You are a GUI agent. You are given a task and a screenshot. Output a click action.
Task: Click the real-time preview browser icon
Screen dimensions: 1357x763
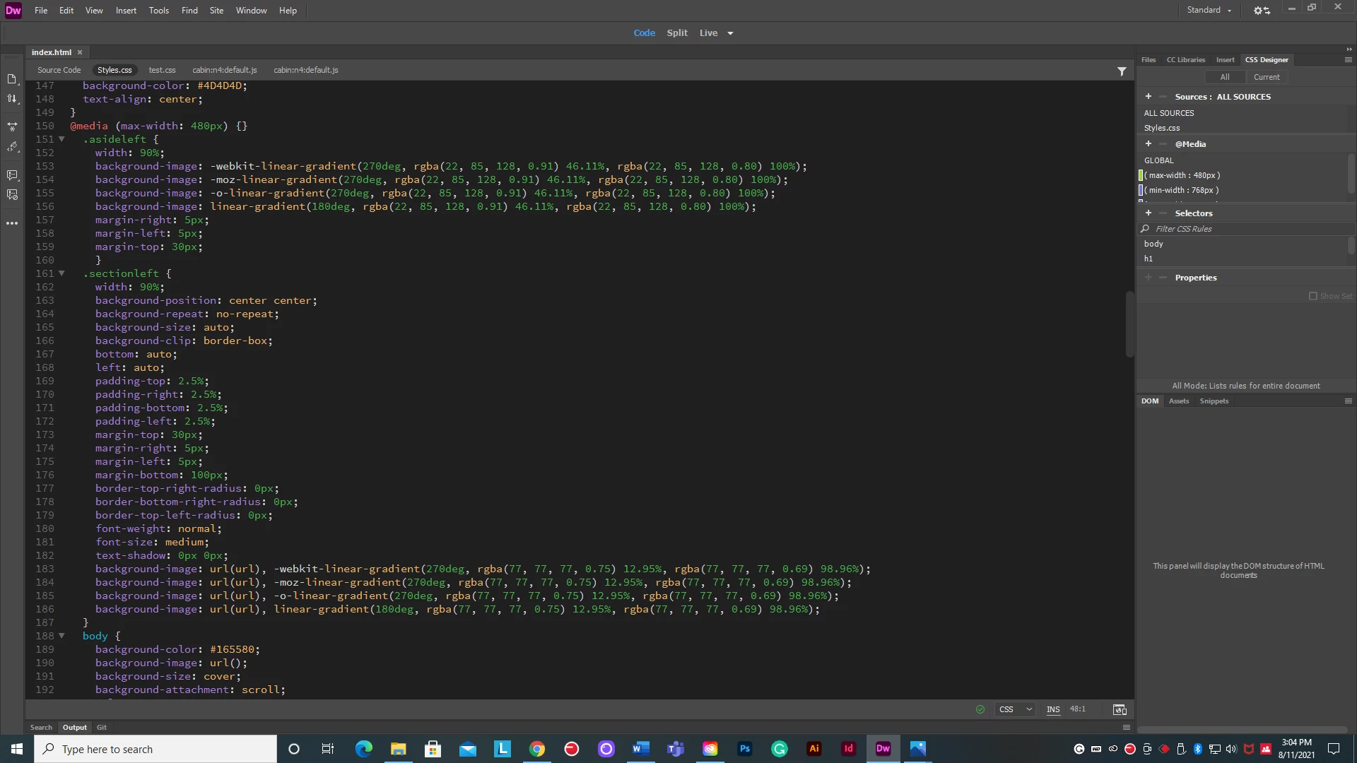click(x=1120, y=709)
